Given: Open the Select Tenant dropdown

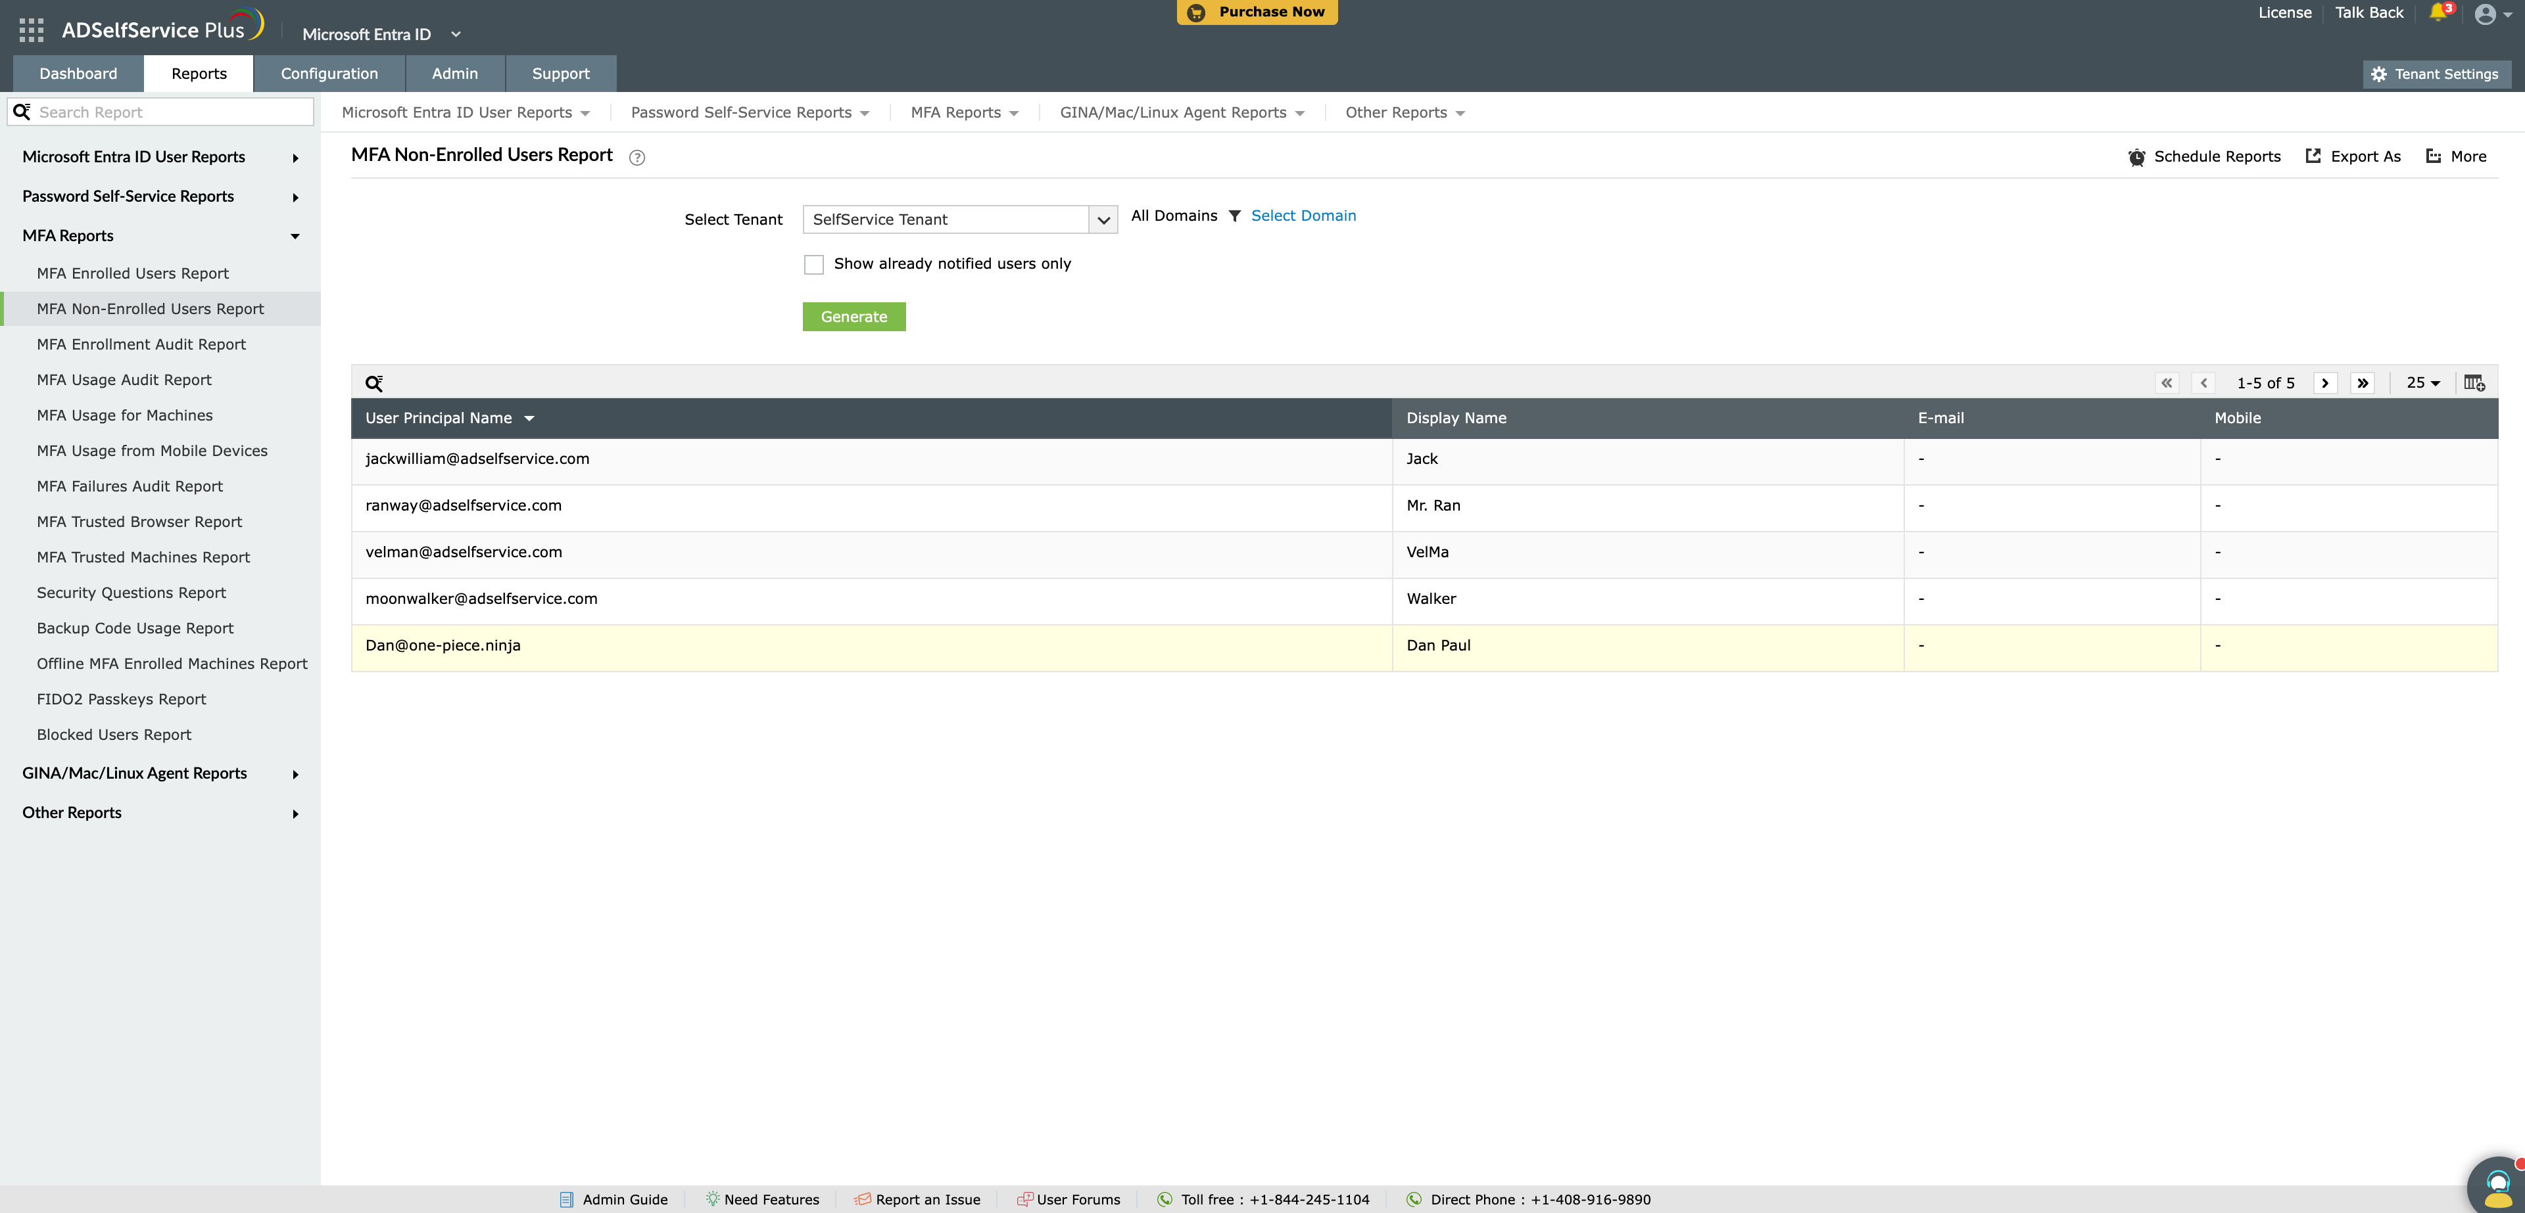Looking at the screenshot, I should (961, 219).
